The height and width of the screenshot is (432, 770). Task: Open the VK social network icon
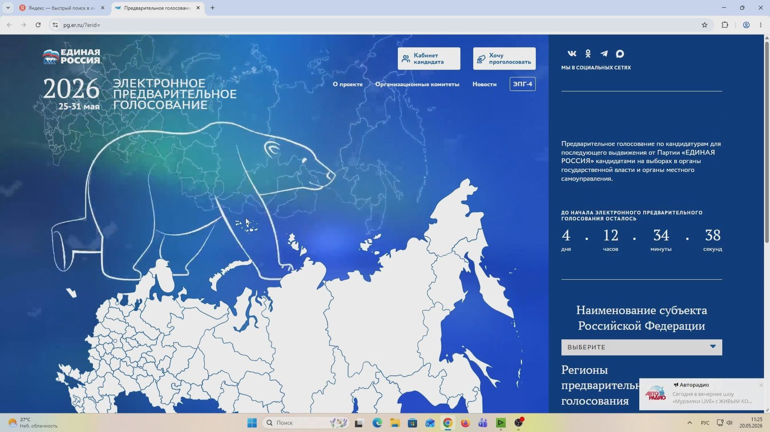(x=572, y=53)
